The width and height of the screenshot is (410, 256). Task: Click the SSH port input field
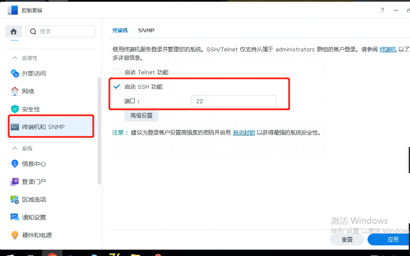pyautogui.click(x=233, y=101)
